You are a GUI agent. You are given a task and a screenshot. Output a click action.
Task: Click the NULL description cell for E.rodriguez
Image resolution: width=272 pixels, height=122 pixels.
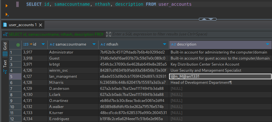point(221,119)
